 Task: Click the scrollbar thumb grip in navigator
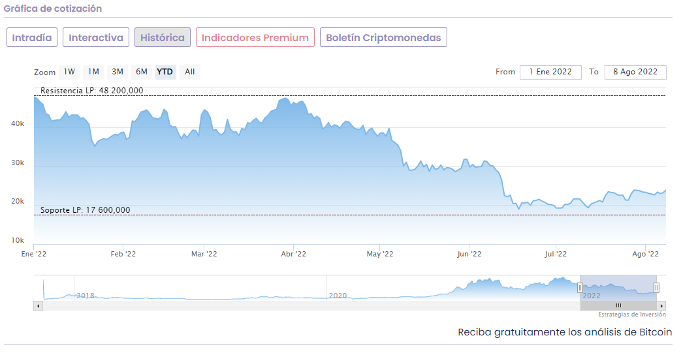618,305
